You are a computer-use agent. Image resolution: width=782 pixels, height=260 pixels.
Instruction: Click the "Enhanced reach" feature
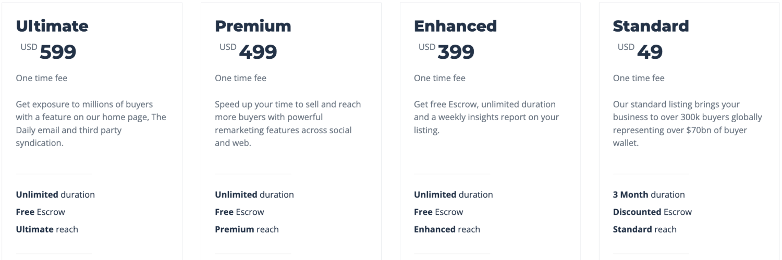tap(447, 229)
